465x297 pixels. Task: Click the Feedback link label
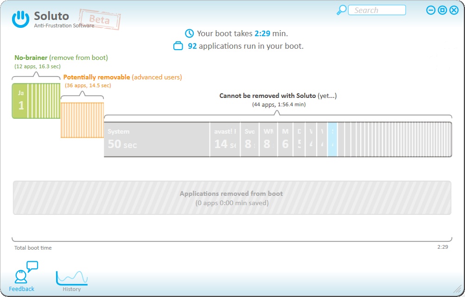pos(21,289)
